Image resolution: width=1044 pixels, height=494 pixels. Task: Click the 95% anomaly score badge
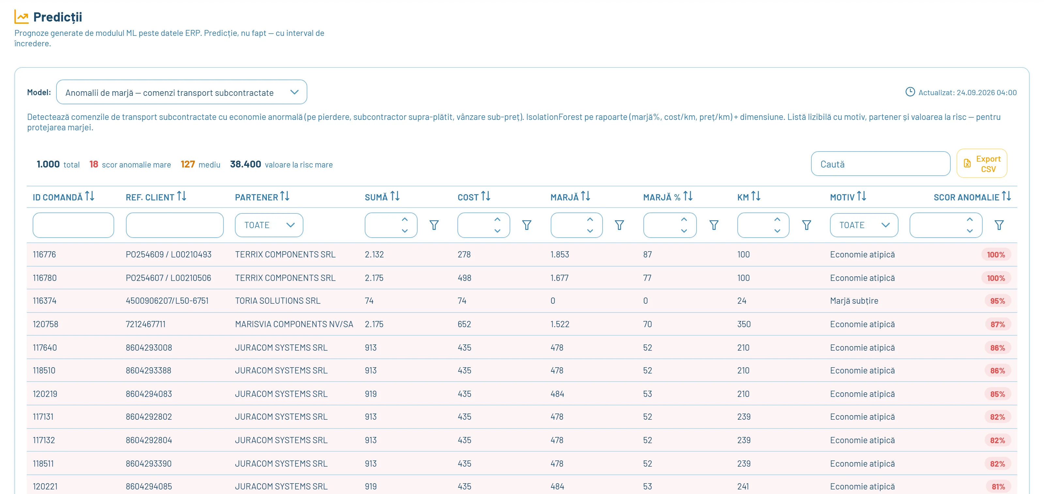(997, 301)
